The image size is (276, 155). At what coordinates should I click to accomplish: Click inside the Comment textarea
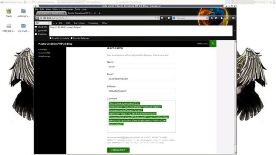tap(141, 116)
